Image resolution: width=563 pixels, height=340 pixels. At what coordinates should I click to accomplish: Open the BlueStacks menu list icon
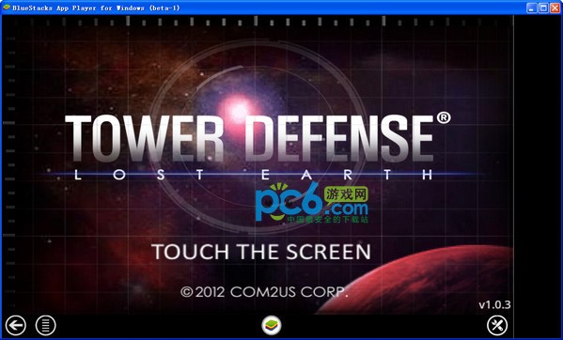click(46, 326)
